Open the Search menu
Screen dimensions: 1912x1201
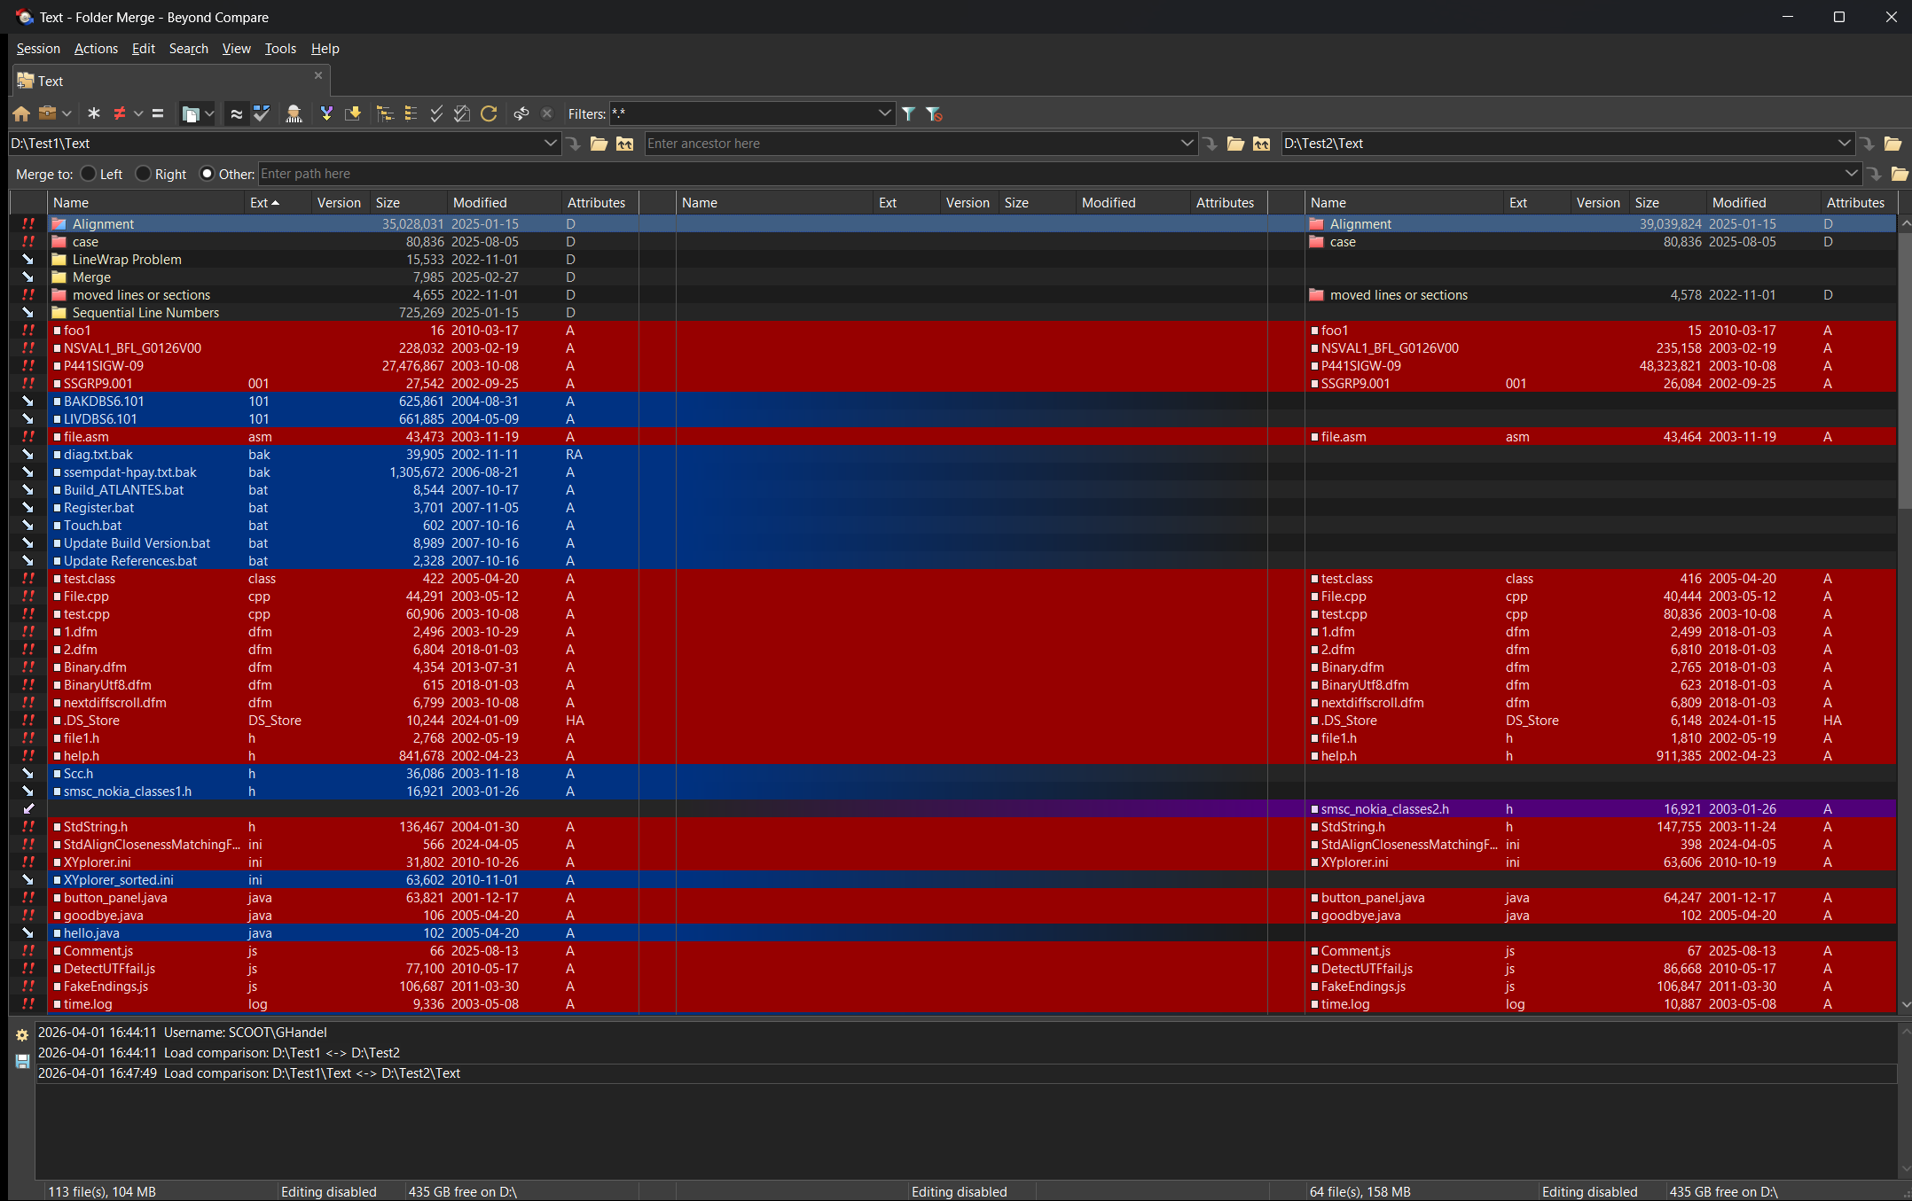188,49
